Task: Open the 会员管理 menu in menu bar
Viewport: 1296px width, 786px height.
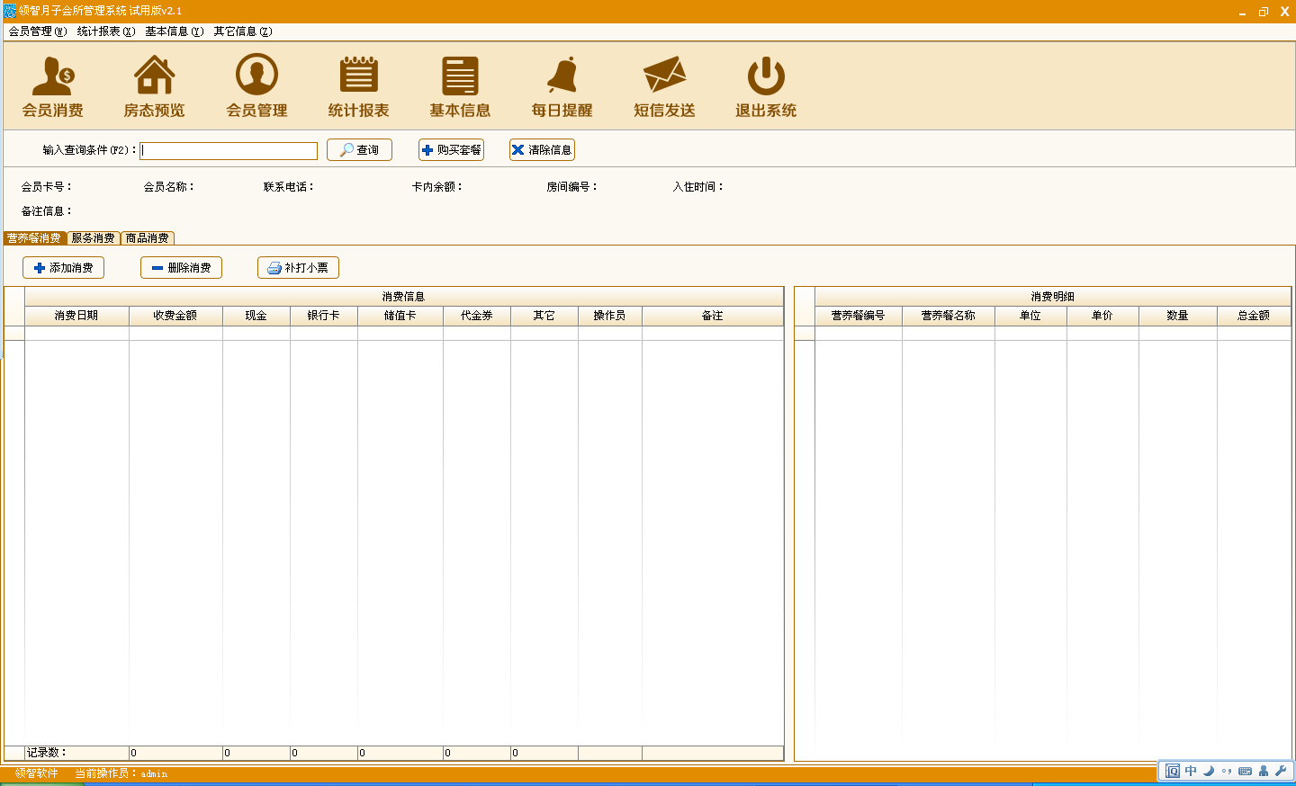Action: [38, 31]
